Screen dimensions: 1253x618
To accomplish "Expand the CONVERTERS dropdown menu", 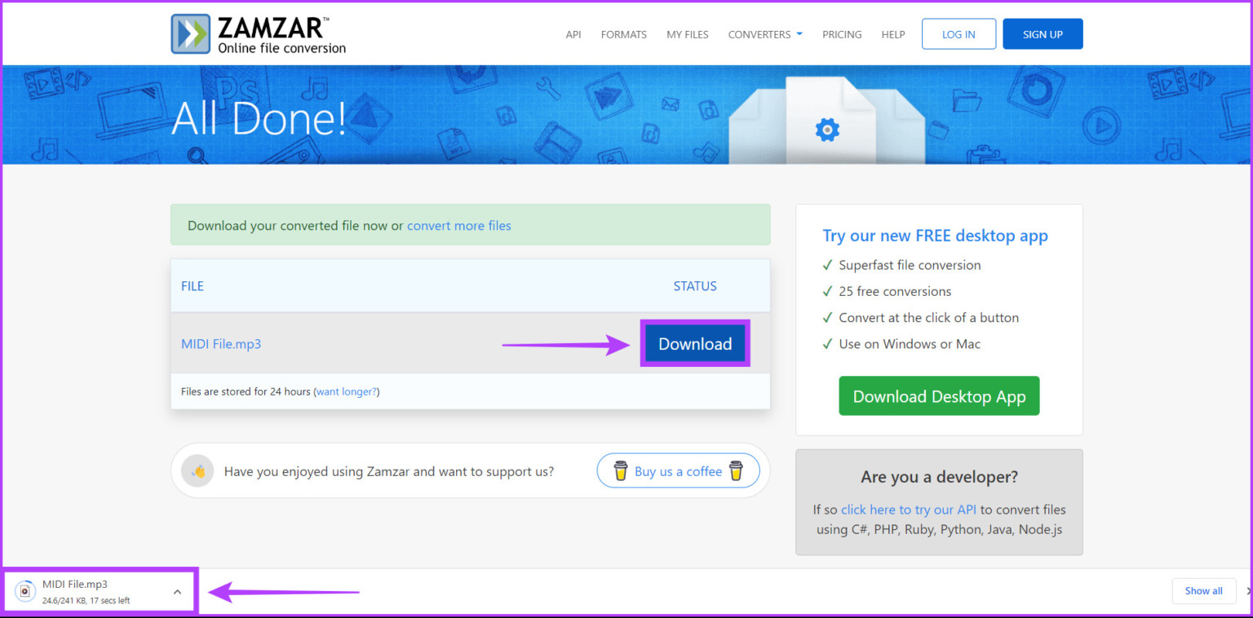I will tap(765, 34).
